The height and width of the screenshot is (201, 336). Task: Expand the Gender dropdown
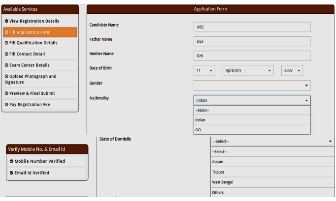pyautogui.click(x=252, y=86)
